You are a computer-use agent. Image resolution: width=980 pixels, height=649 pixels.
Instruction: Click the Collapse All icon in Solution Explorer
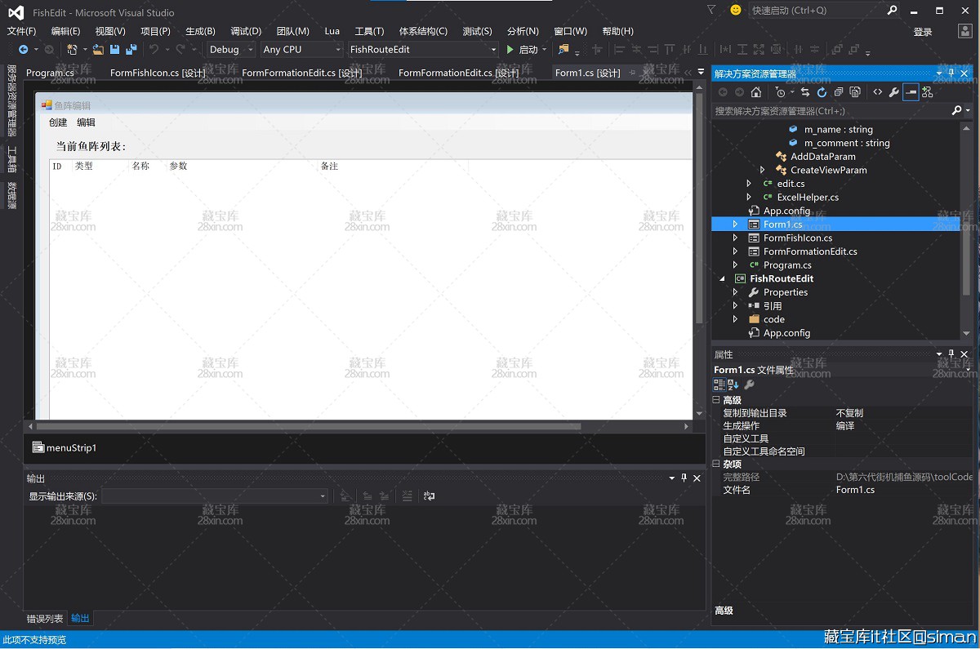(839, 92)
